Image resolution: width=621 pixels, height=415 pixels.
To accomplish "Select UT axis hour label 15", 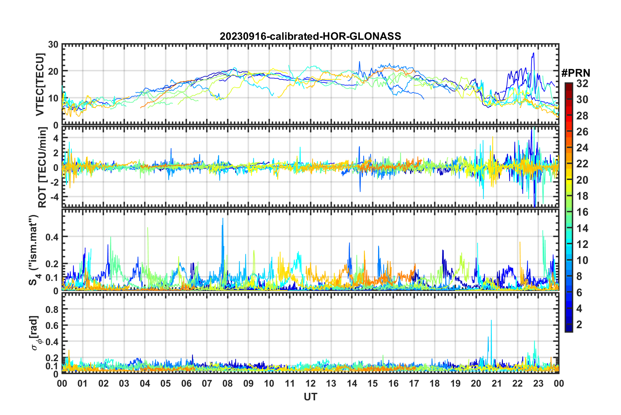I will pyautogui.click(x=373, y=383).
